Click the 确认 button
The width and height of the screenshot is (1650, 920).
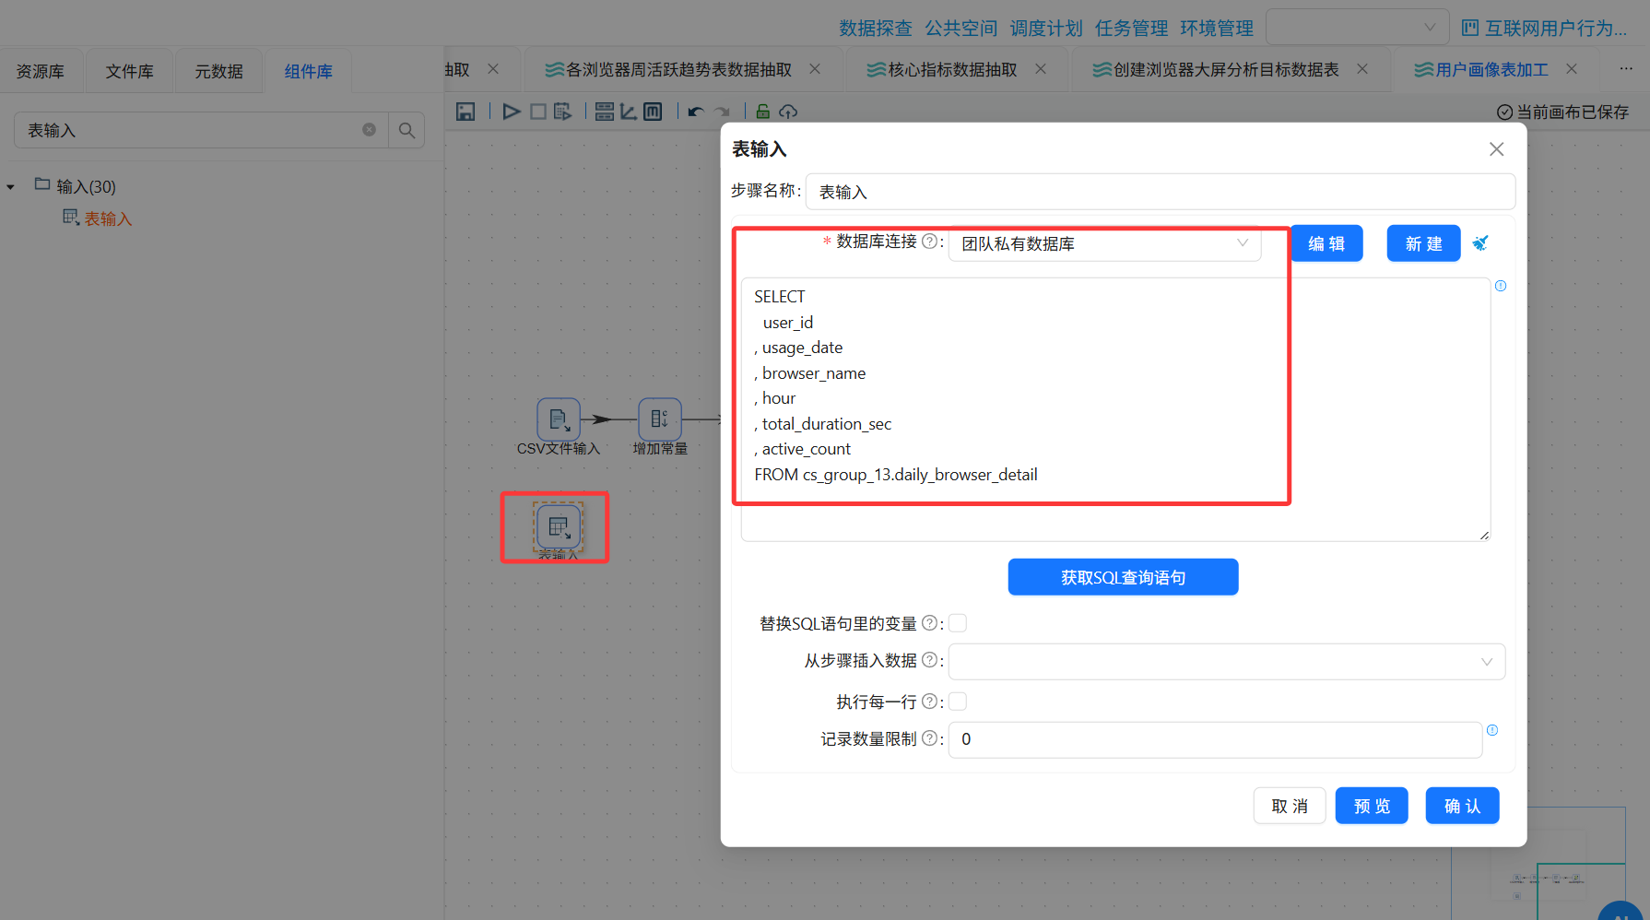click(x=1462, y=806)
